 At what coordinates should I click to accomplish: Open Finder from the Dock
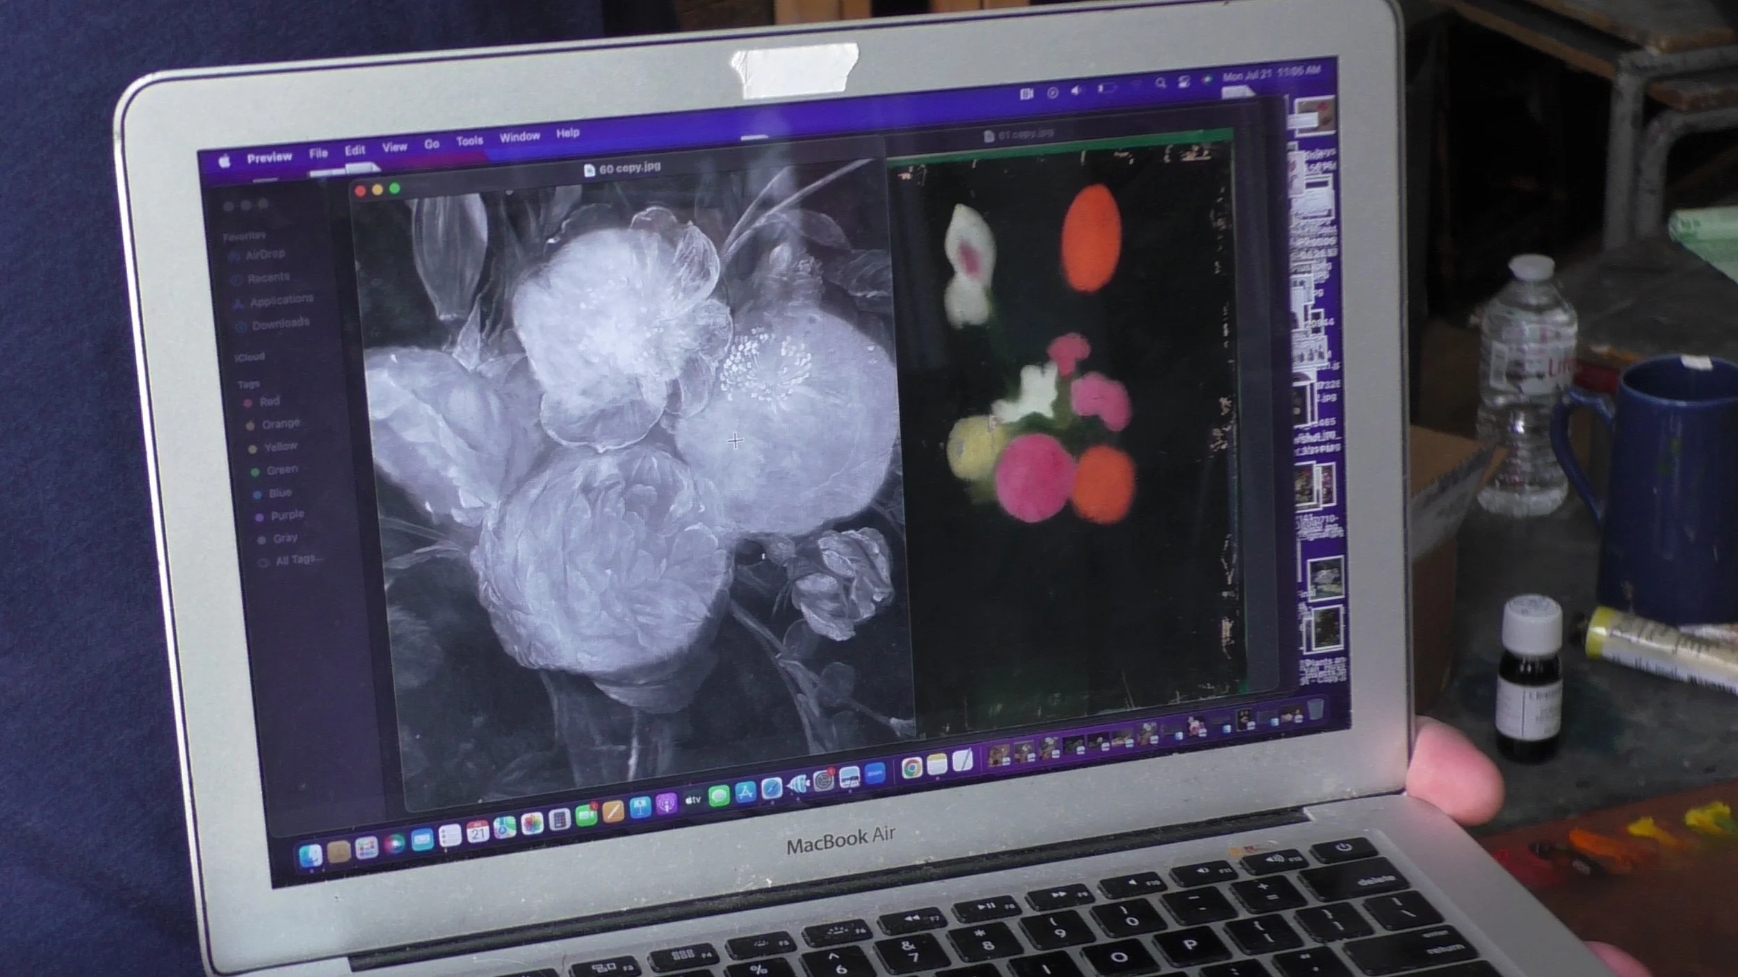click(310, 855)
